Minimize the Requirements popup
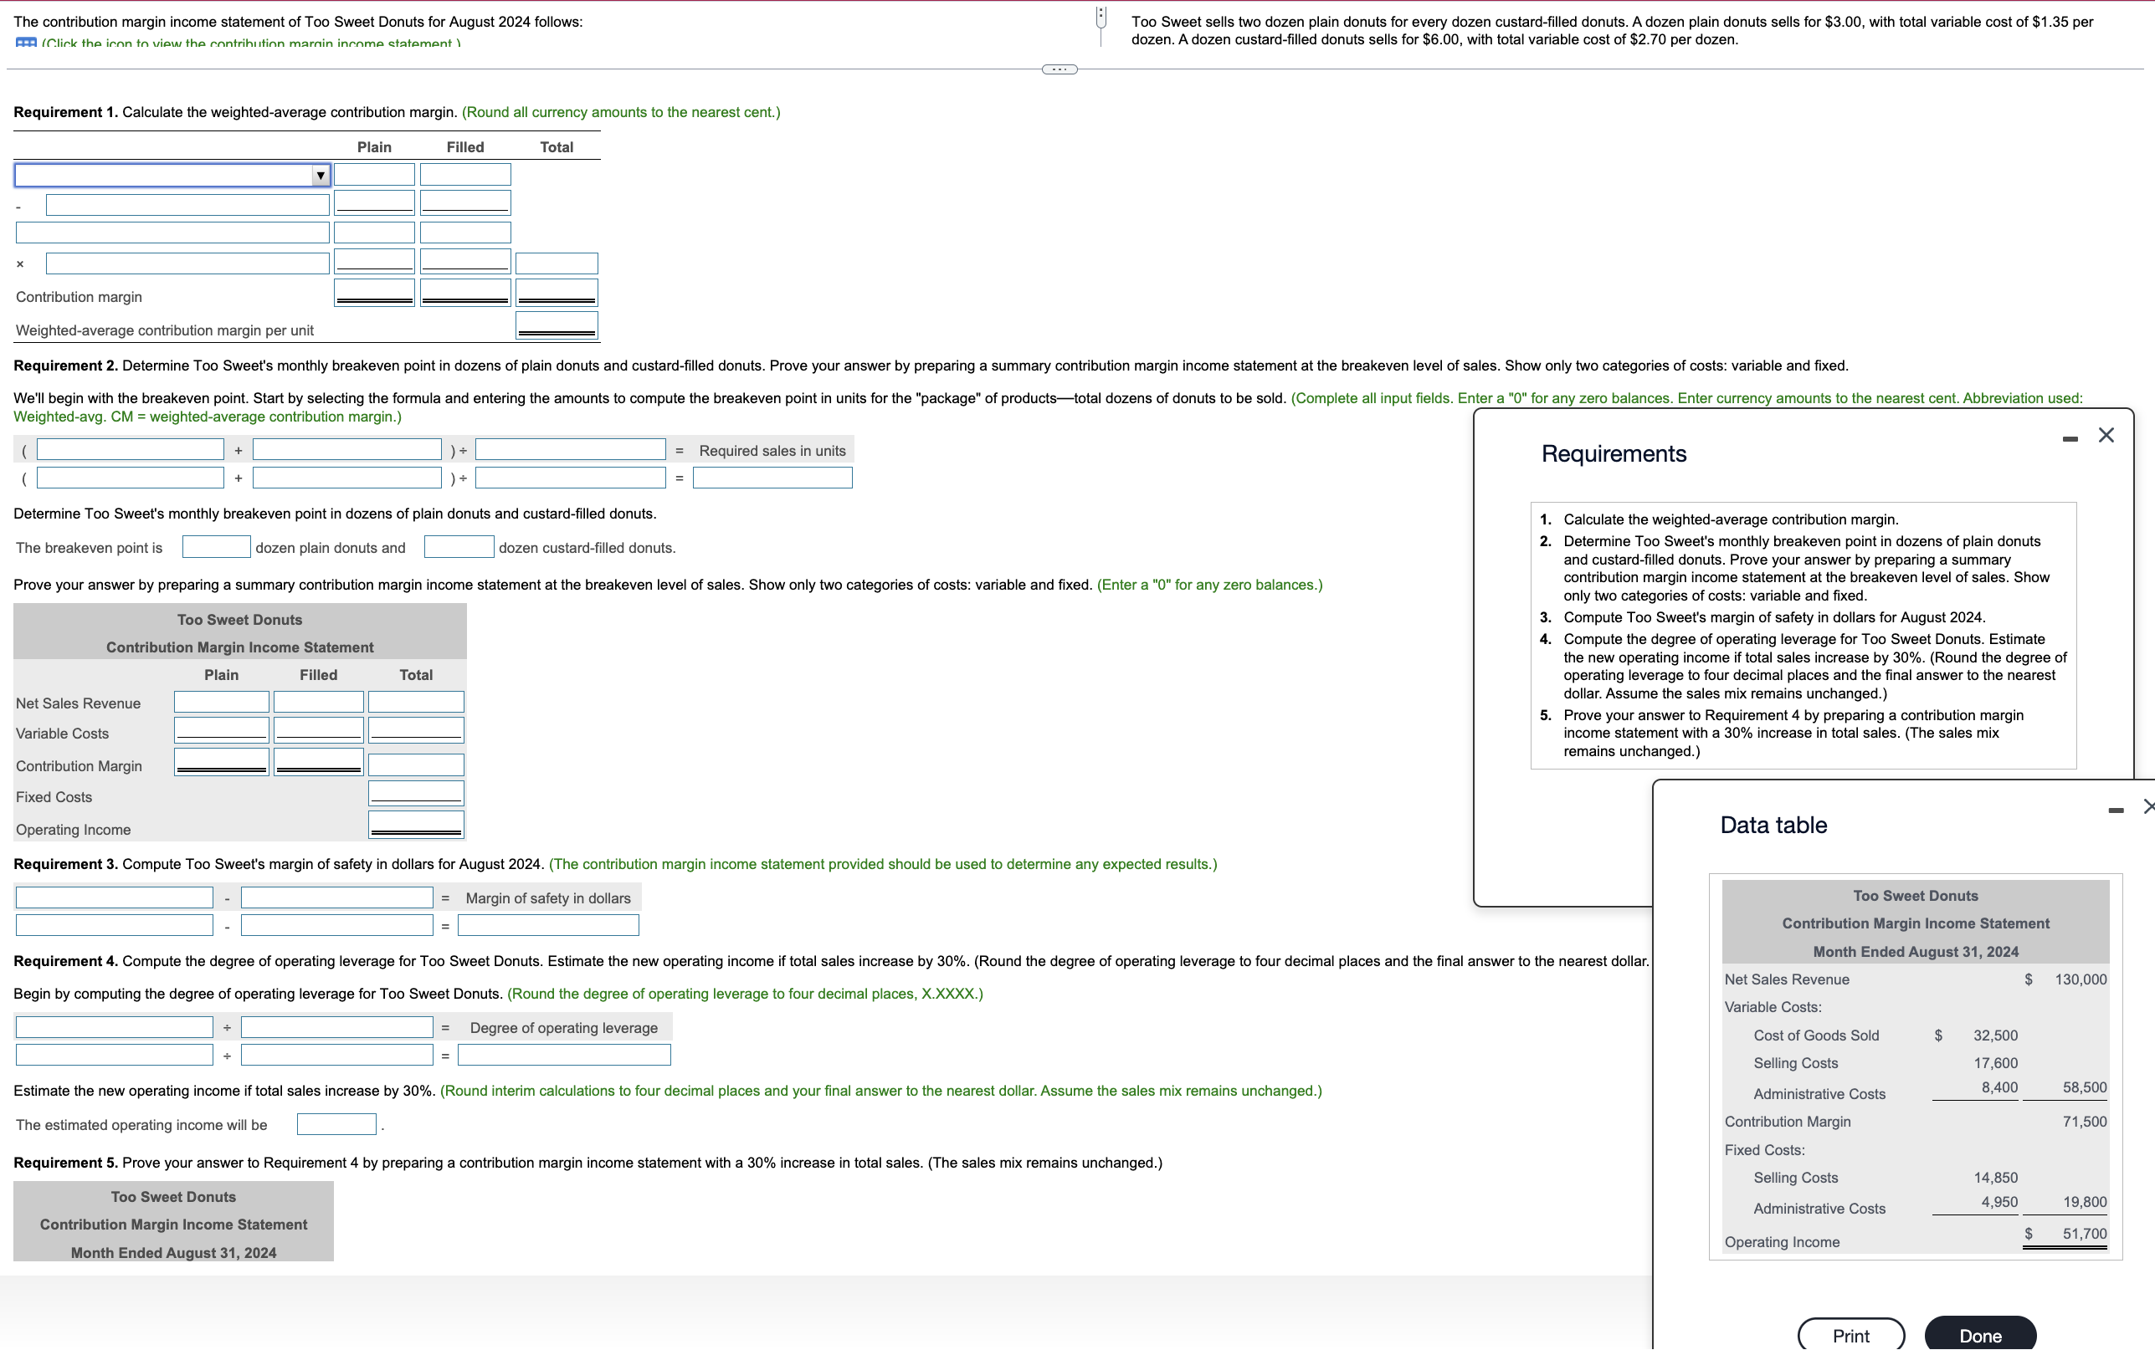 pyautogui.click(x=2070, y=438)
